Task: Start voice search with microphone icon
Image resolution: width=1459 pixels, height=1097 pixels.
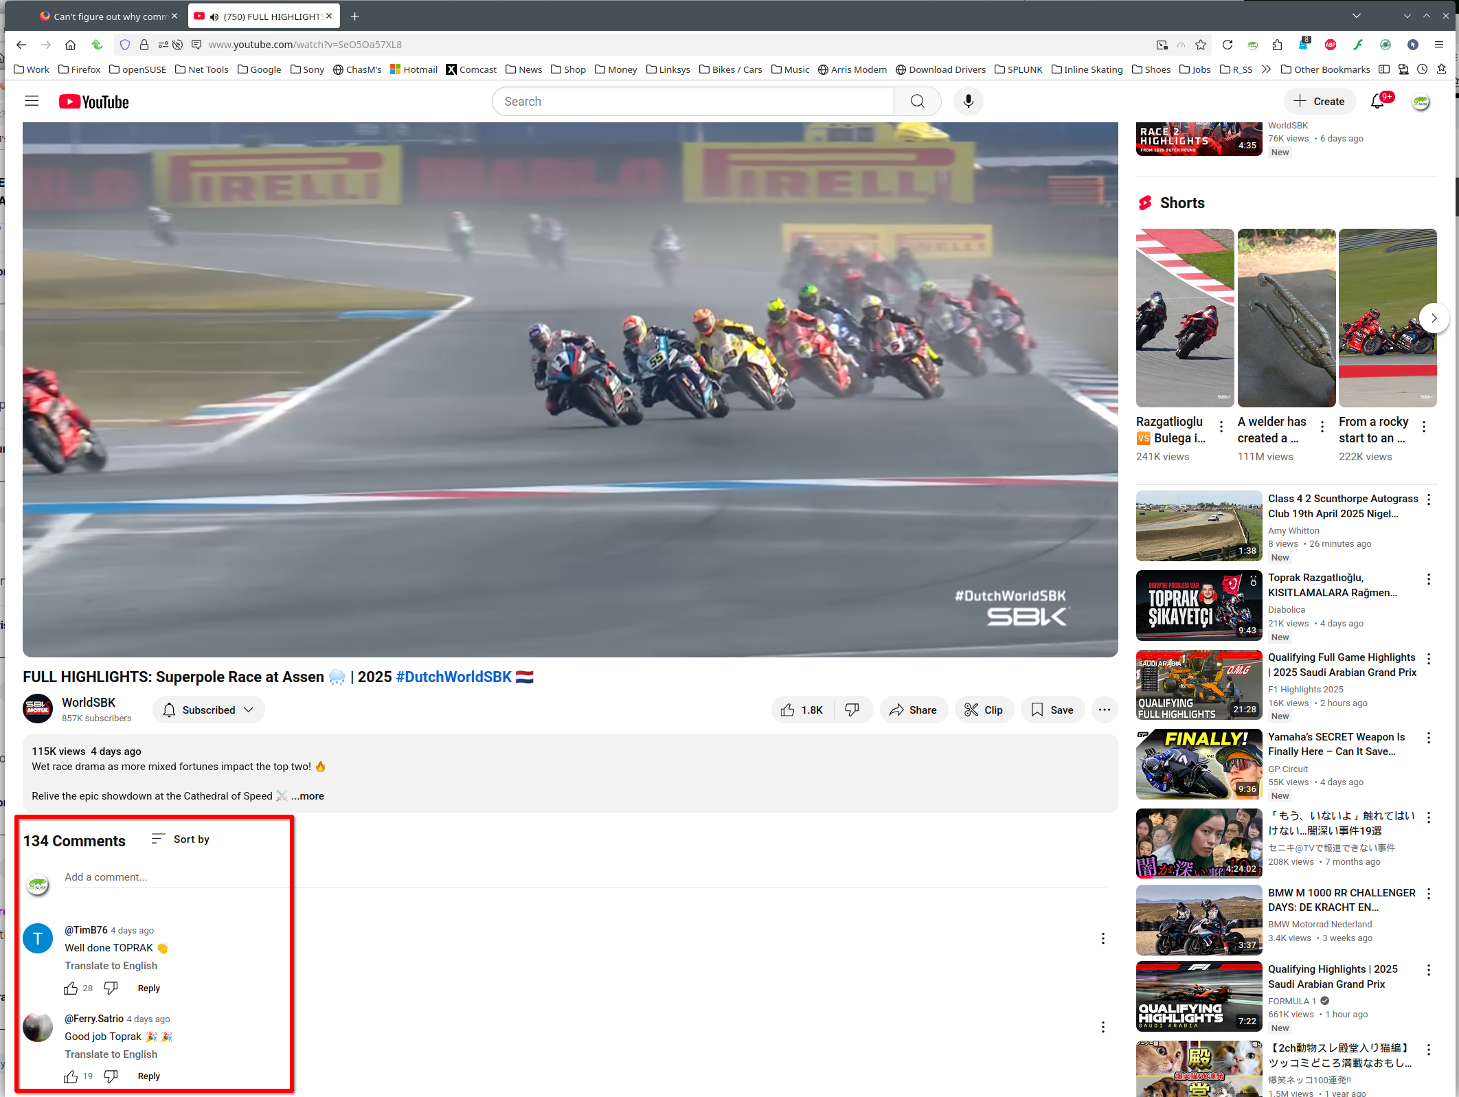Action: tap(968, 102)
